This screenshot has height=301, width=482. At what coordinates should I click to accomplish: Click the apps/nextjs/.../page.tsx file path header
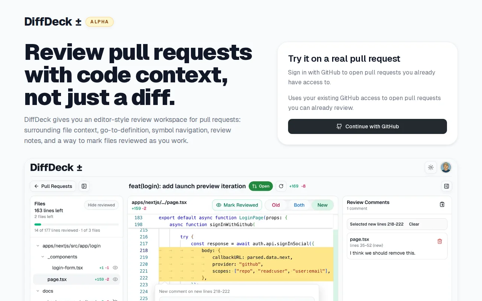click(159, 202)
